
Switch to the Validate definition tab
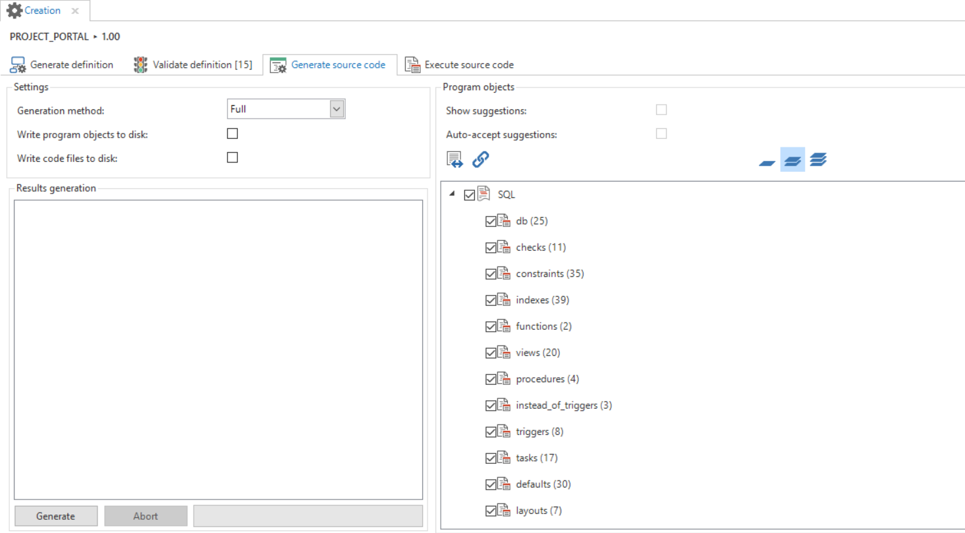[x=193, y=65]
